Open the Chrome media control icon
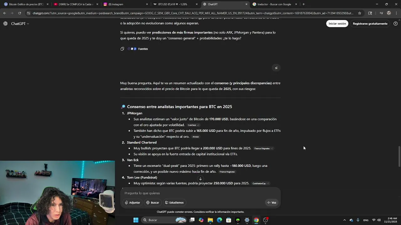The image size is (401, 225). 381,13
